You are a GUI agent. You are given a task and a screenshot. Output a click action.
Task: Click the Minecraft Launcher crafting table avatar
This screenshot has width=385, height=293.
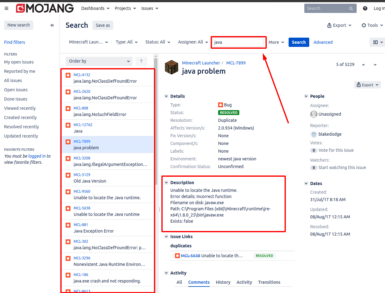tap(171, 67)
